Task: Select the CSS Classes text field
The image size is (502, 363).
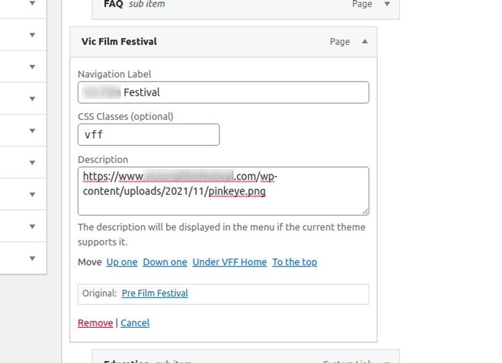Action: [x=149, y=134]
